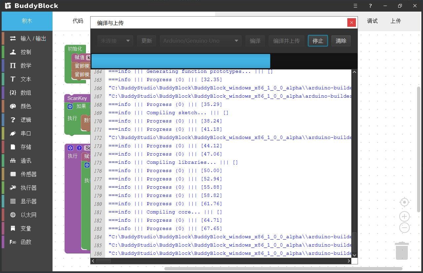The image size is (423, 273).
Task: Click the workspace horizontal scrollbar
Action: click(283, 268)
